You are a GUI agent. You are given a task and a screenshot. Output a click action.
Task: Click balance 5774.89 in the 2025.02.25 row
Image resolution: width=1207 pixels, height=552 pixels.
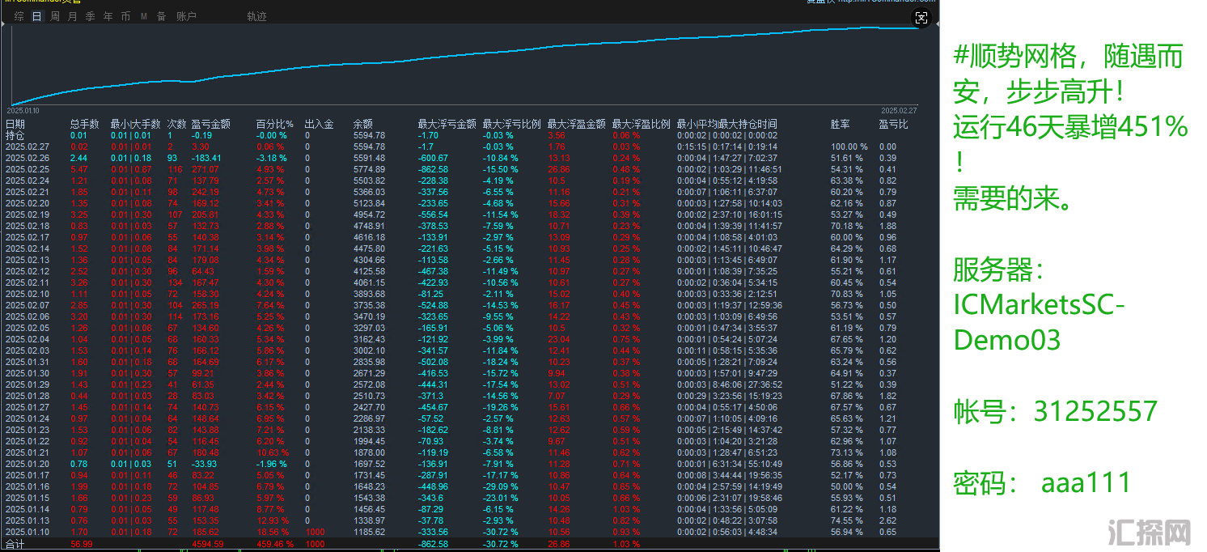coord(369,169)
